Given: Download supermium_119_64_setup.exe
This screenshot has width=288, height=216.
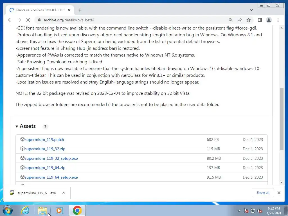Looking at the screenshot, I should click(x=51, y=177).
